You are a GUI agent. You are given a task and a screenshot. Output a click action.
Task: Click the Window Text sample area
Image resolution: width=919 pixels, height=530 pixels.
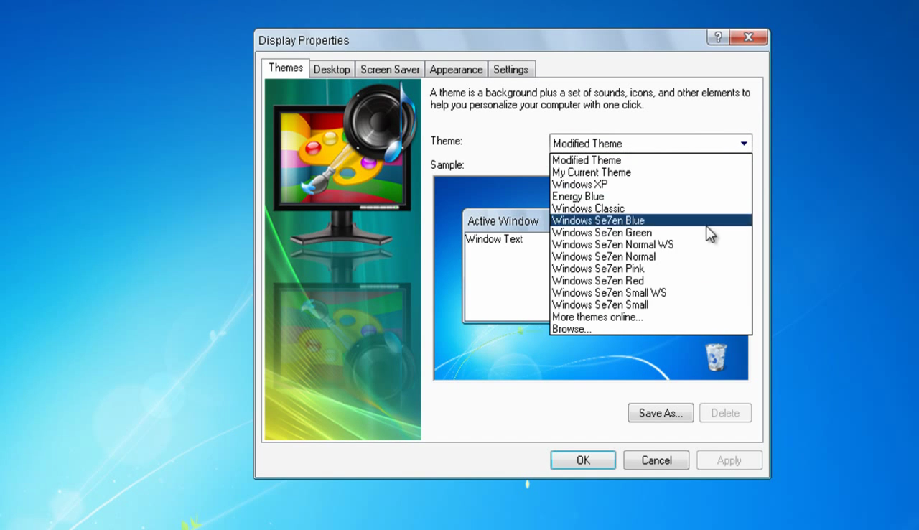494,239
